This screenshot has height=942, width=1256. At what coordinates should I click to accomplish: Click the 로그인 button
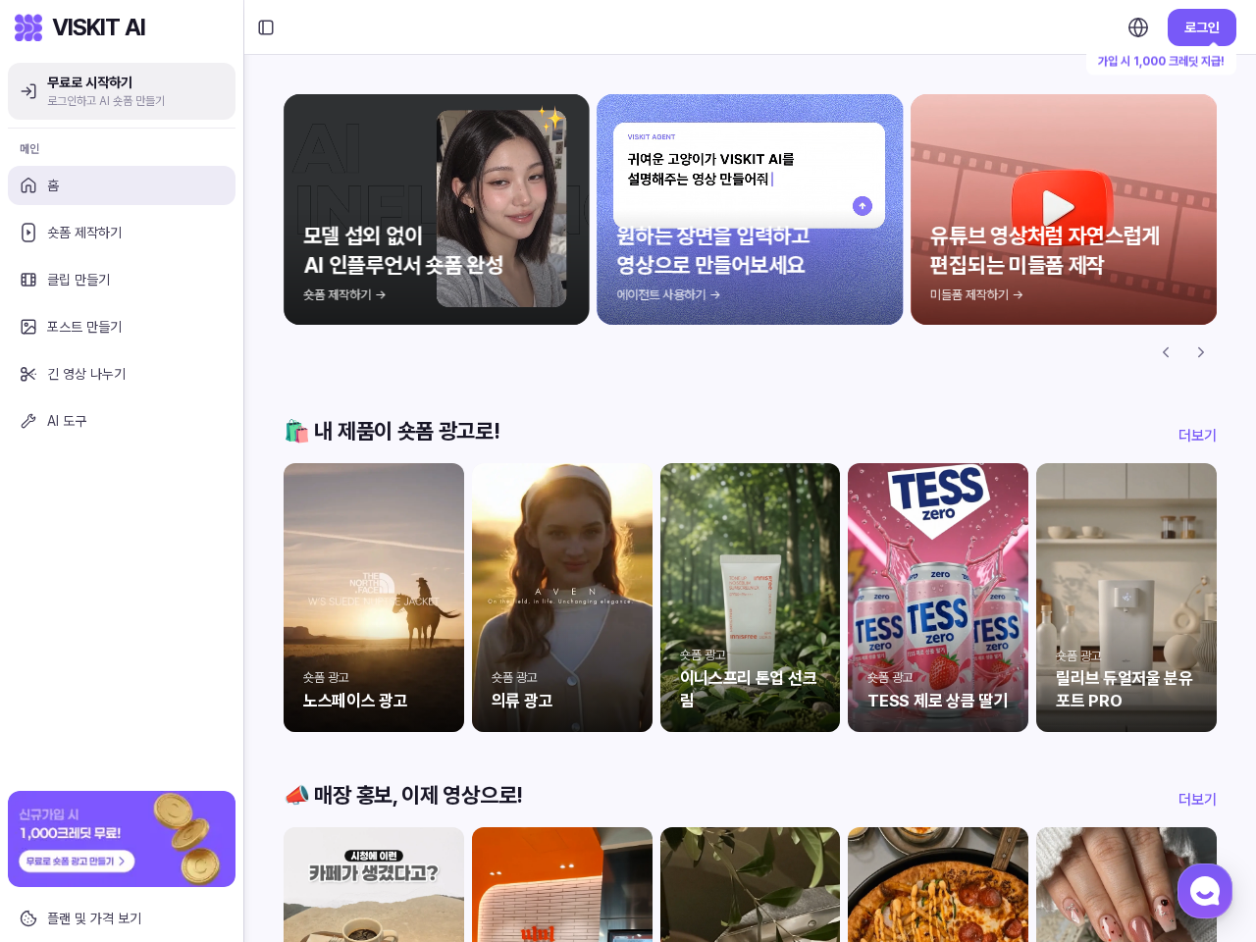coord(1202,27)
